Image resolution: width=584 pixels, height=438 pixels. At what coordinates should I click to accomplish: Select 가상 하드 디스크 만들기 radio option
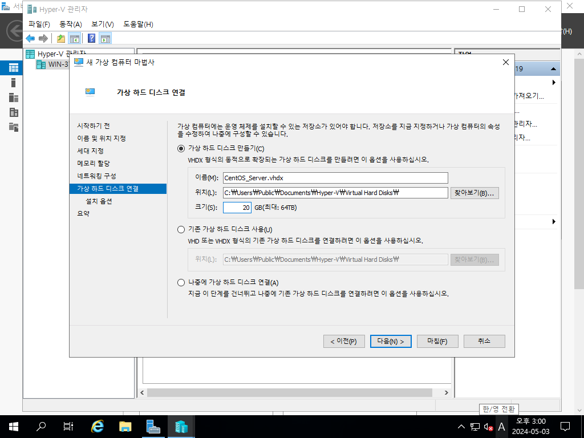pyautogui.click(x=181, y=149)
